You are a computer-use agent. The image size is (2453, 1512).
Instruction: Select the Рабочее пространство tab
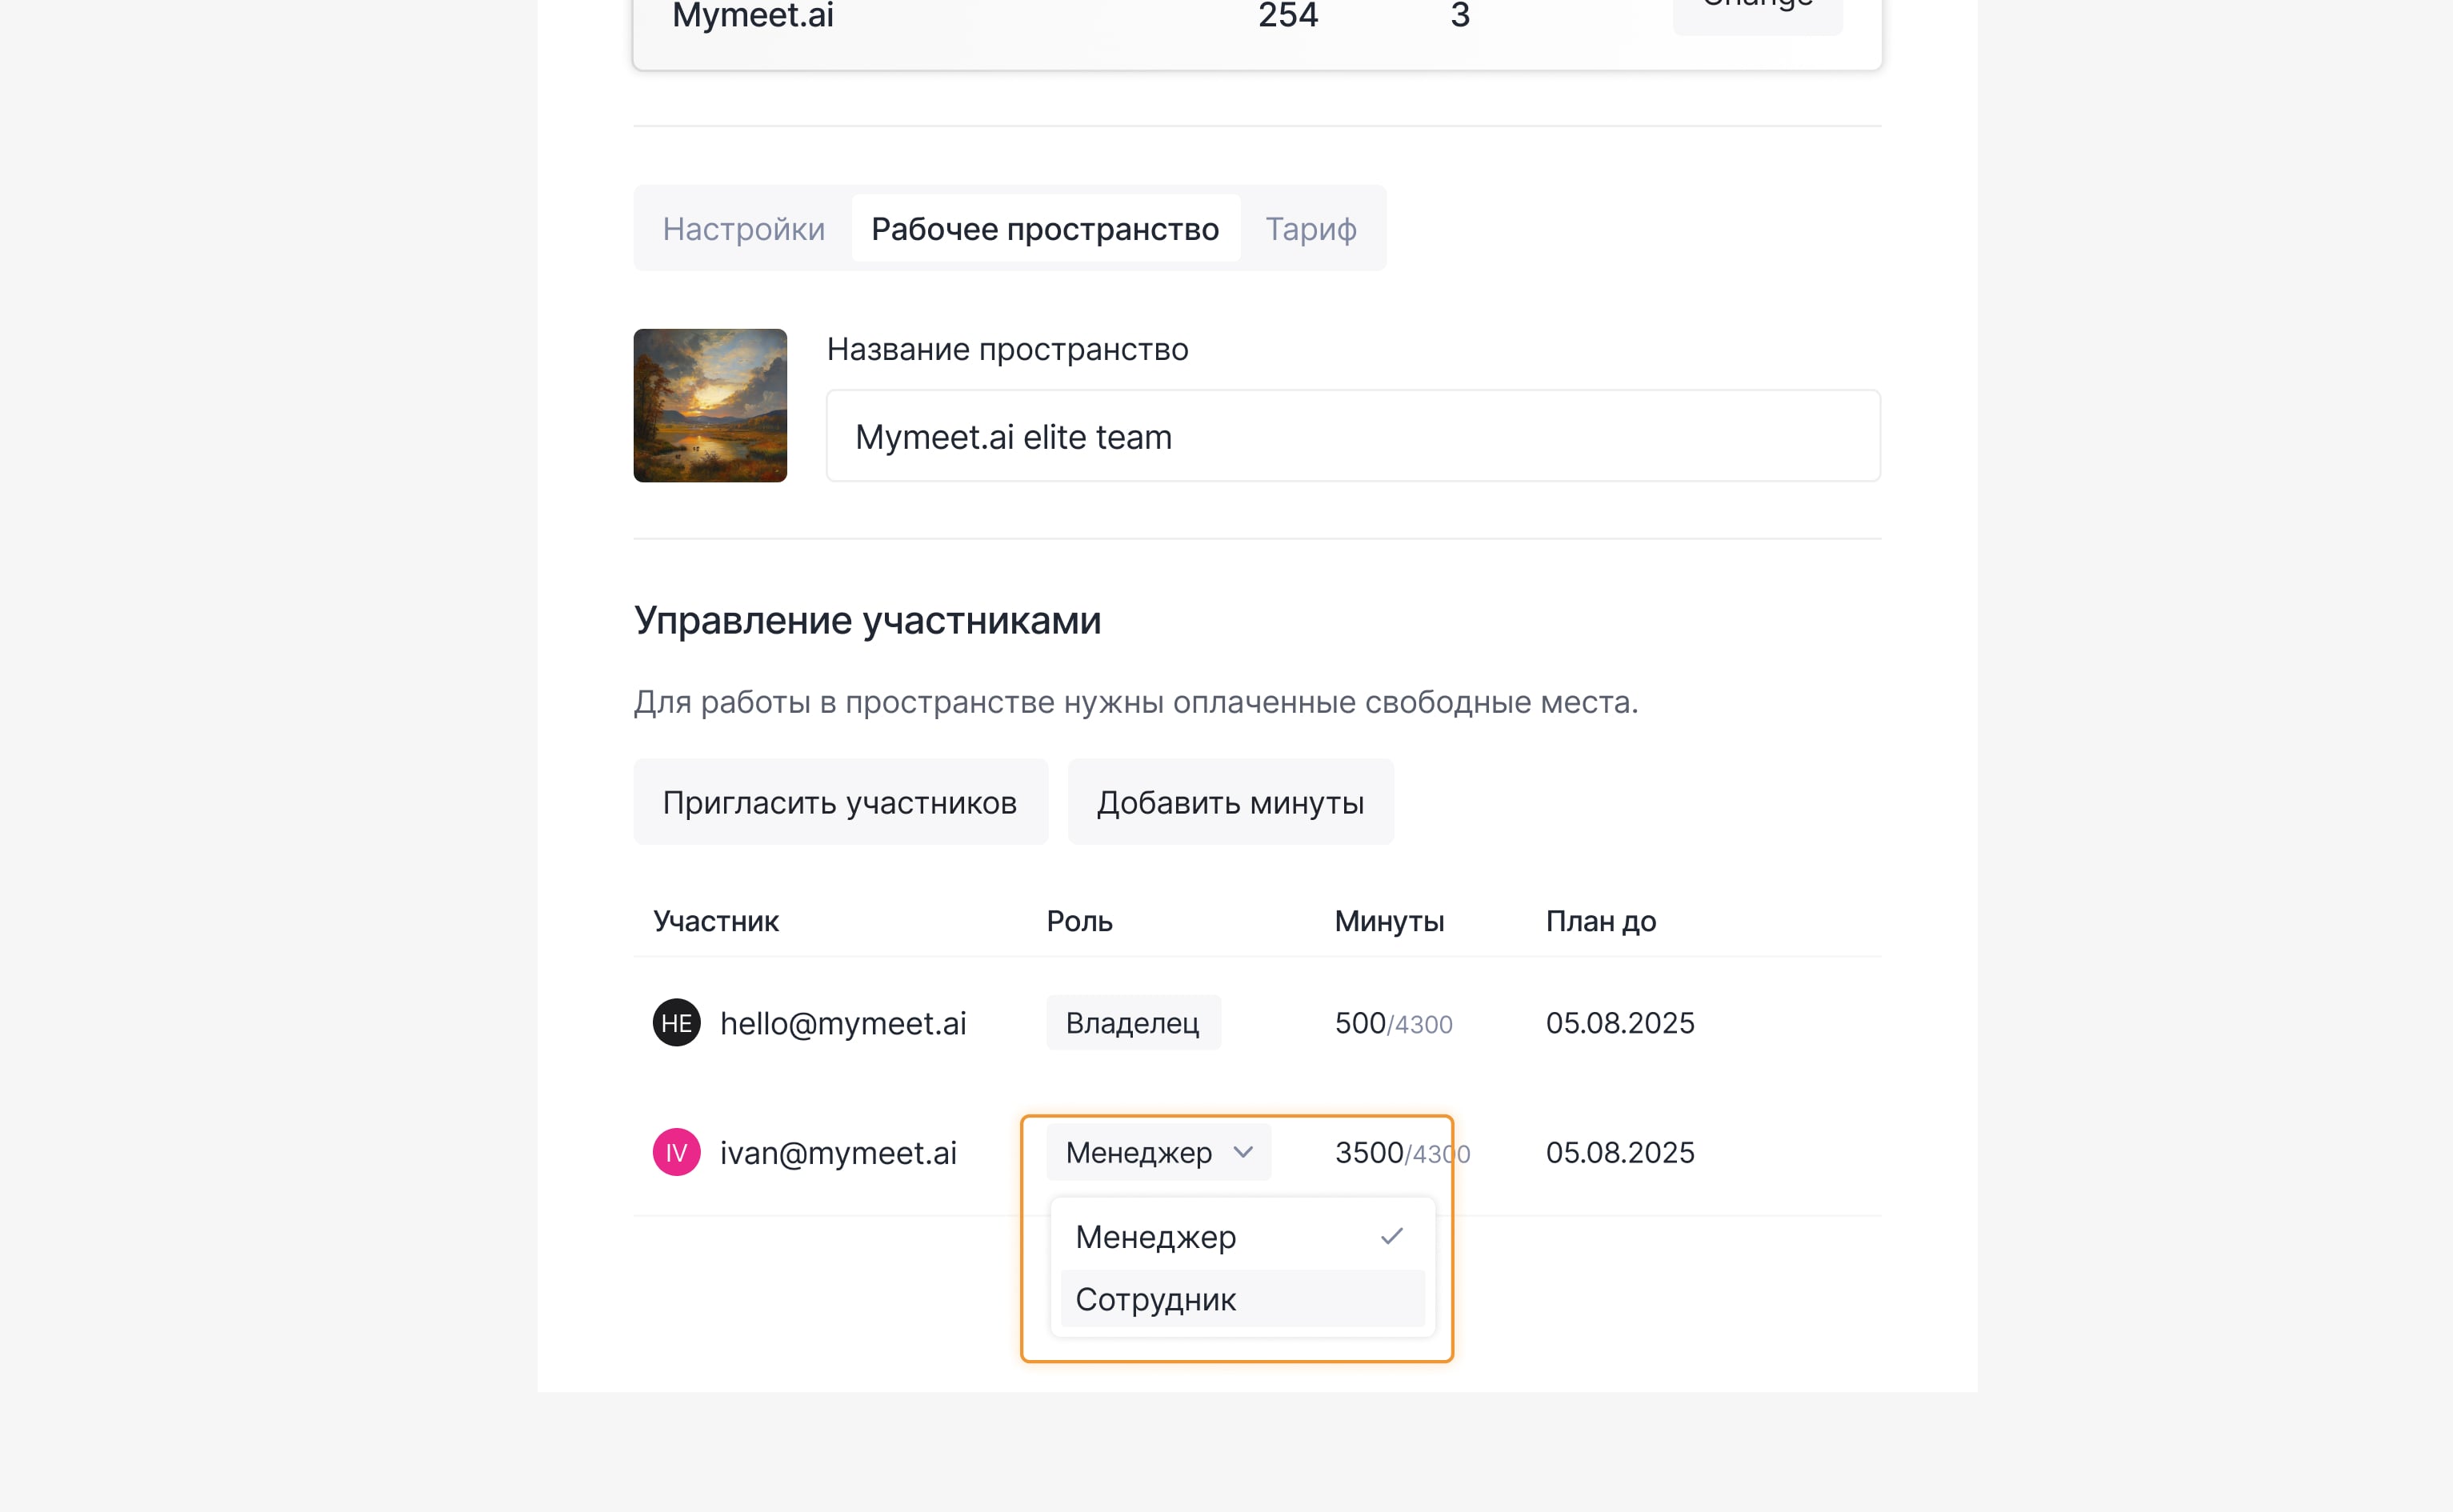1044,229
